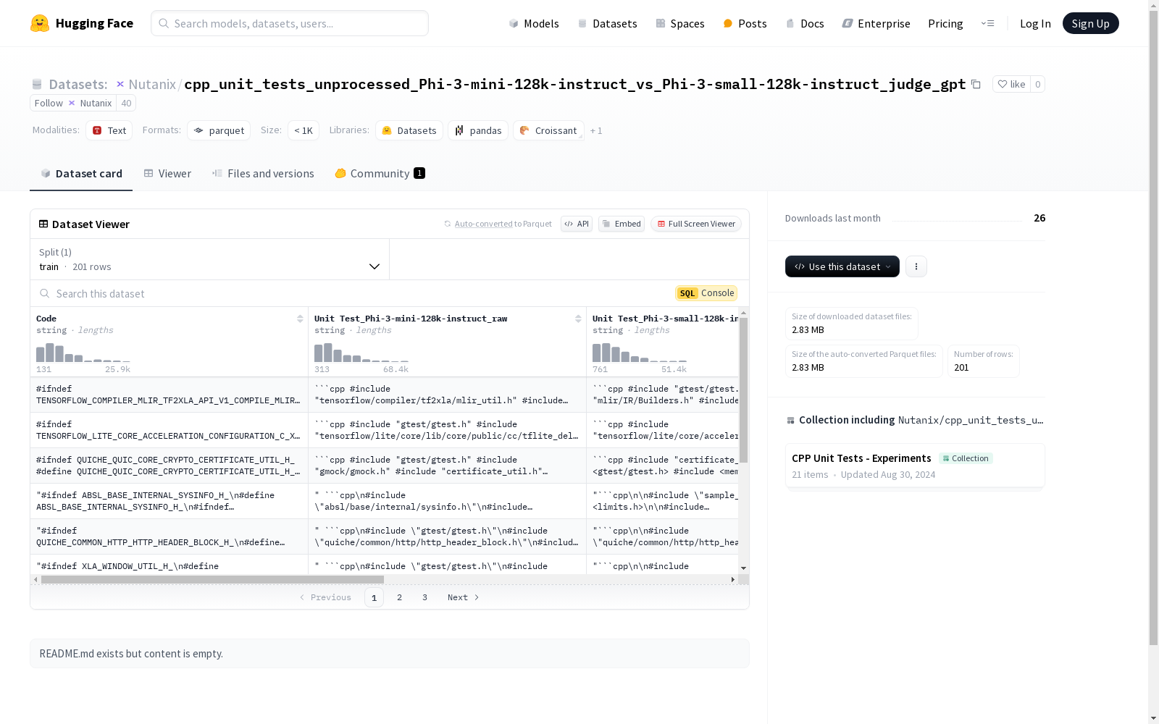Open the Spaces page
This screenshot has height=724, width=1159.
pyautogui.click(x=679, y=23)
